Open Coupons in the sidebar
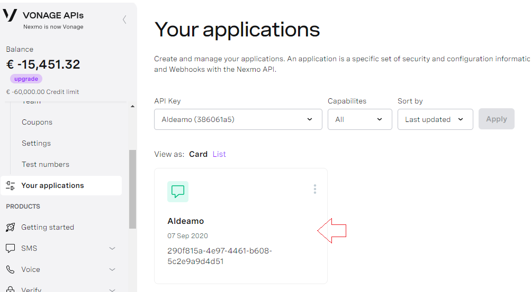 coord(37,122)
